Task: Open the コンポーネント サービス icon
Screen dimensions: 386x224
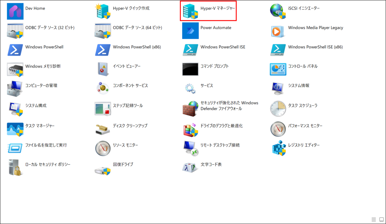Action: pyautogui.click(x=103, y=89)
